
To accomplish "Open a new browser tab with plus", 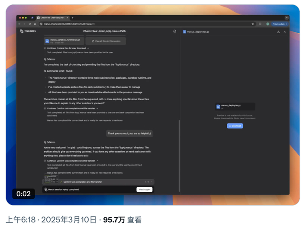I will pos(72,18).
